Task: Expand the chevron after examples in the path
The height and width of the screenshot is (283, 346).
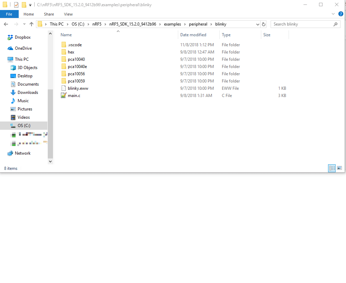Action: 185,24
